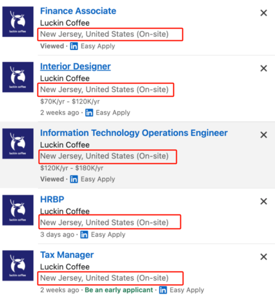Click the logo beside the IT Operations Engineer job

18,144
